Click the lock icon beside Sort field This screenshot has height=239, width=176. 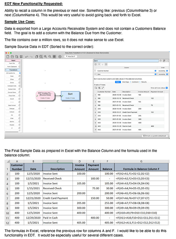[x=164, y=61]
